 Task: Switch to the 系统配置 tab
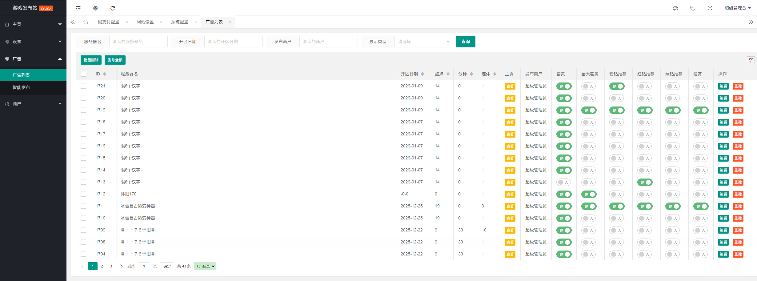(180, 22)
